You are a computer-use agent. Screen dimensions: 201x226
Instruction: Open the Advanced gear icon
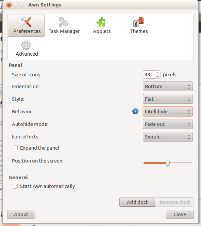pos(26,45)
